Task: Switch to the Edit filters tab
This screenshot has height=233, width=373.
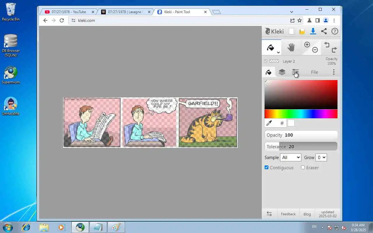Action: tap(295, 72)
